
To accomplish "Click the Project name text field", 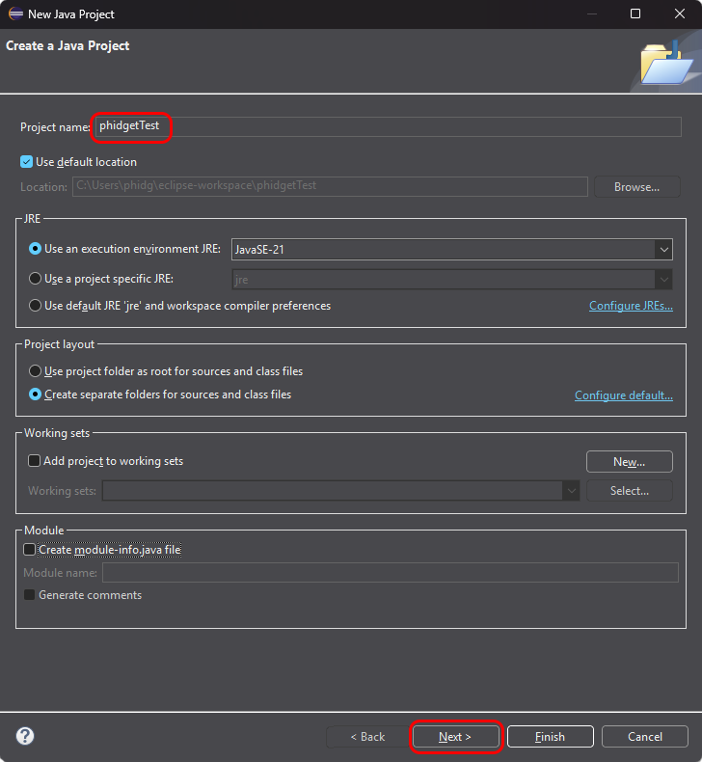I will coord(386,126).
